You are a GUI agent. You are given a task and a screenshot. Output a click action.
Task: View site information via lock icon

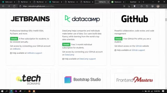pyautogui.click(x=20, y=6)
